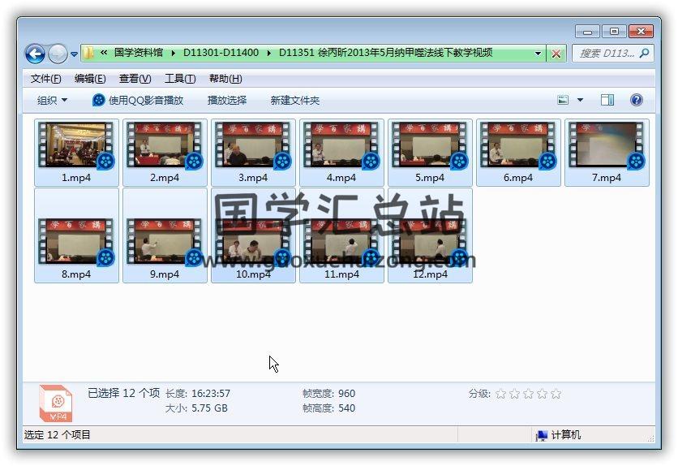The width and height of the screenshot is (678, 466).
Task: Click the QQ影音 badge on 8.mp4
Action: point(105,258)
